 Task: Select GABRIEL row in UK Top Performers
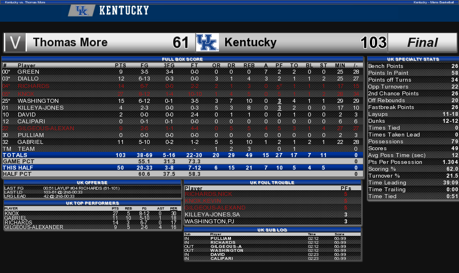pyautogui.click(x=92, y=218)
